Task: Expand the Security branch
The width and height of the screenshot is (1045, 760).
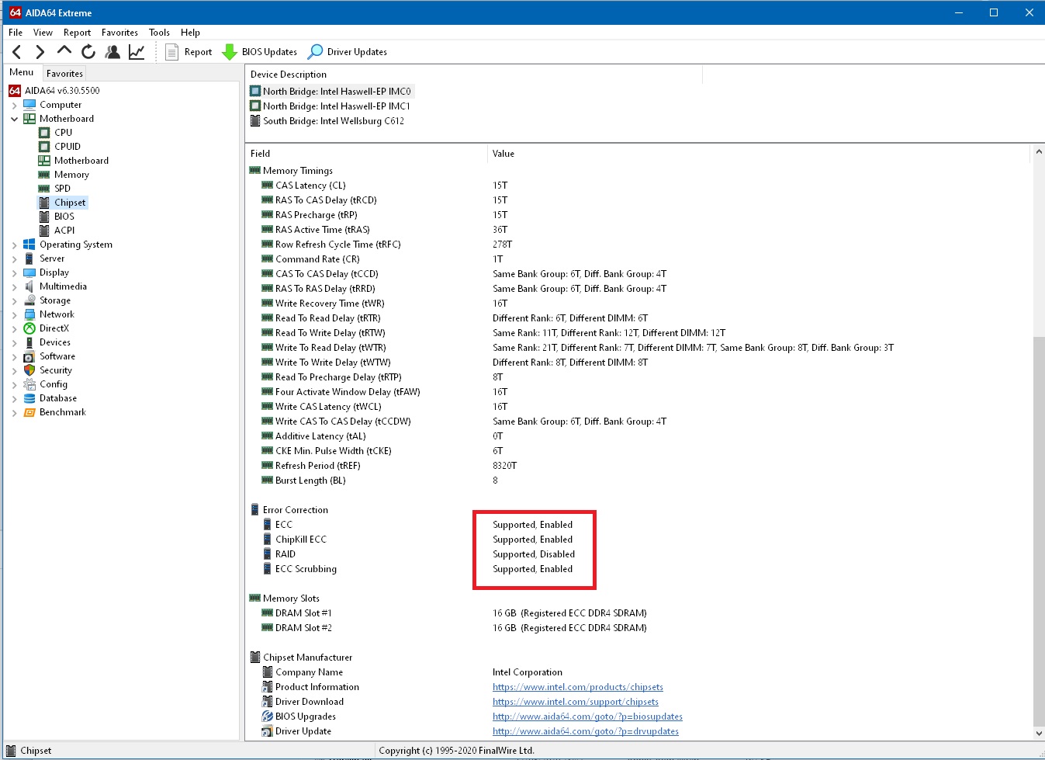Action: click(14, 370)
